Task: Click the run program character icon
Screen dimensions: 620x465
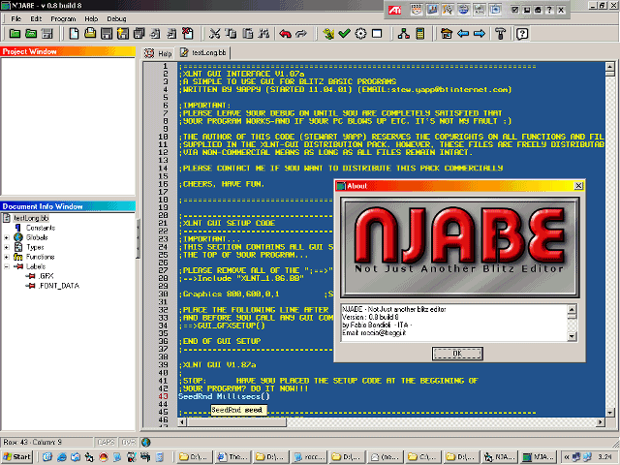Action: pyautogui.click(x=328, y=34)
